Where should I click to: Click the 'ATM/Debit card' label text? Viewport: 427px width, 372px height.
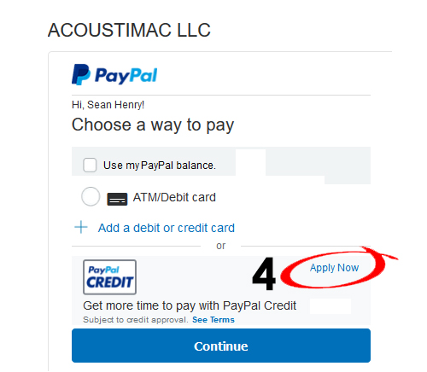[x=174, y=197]
